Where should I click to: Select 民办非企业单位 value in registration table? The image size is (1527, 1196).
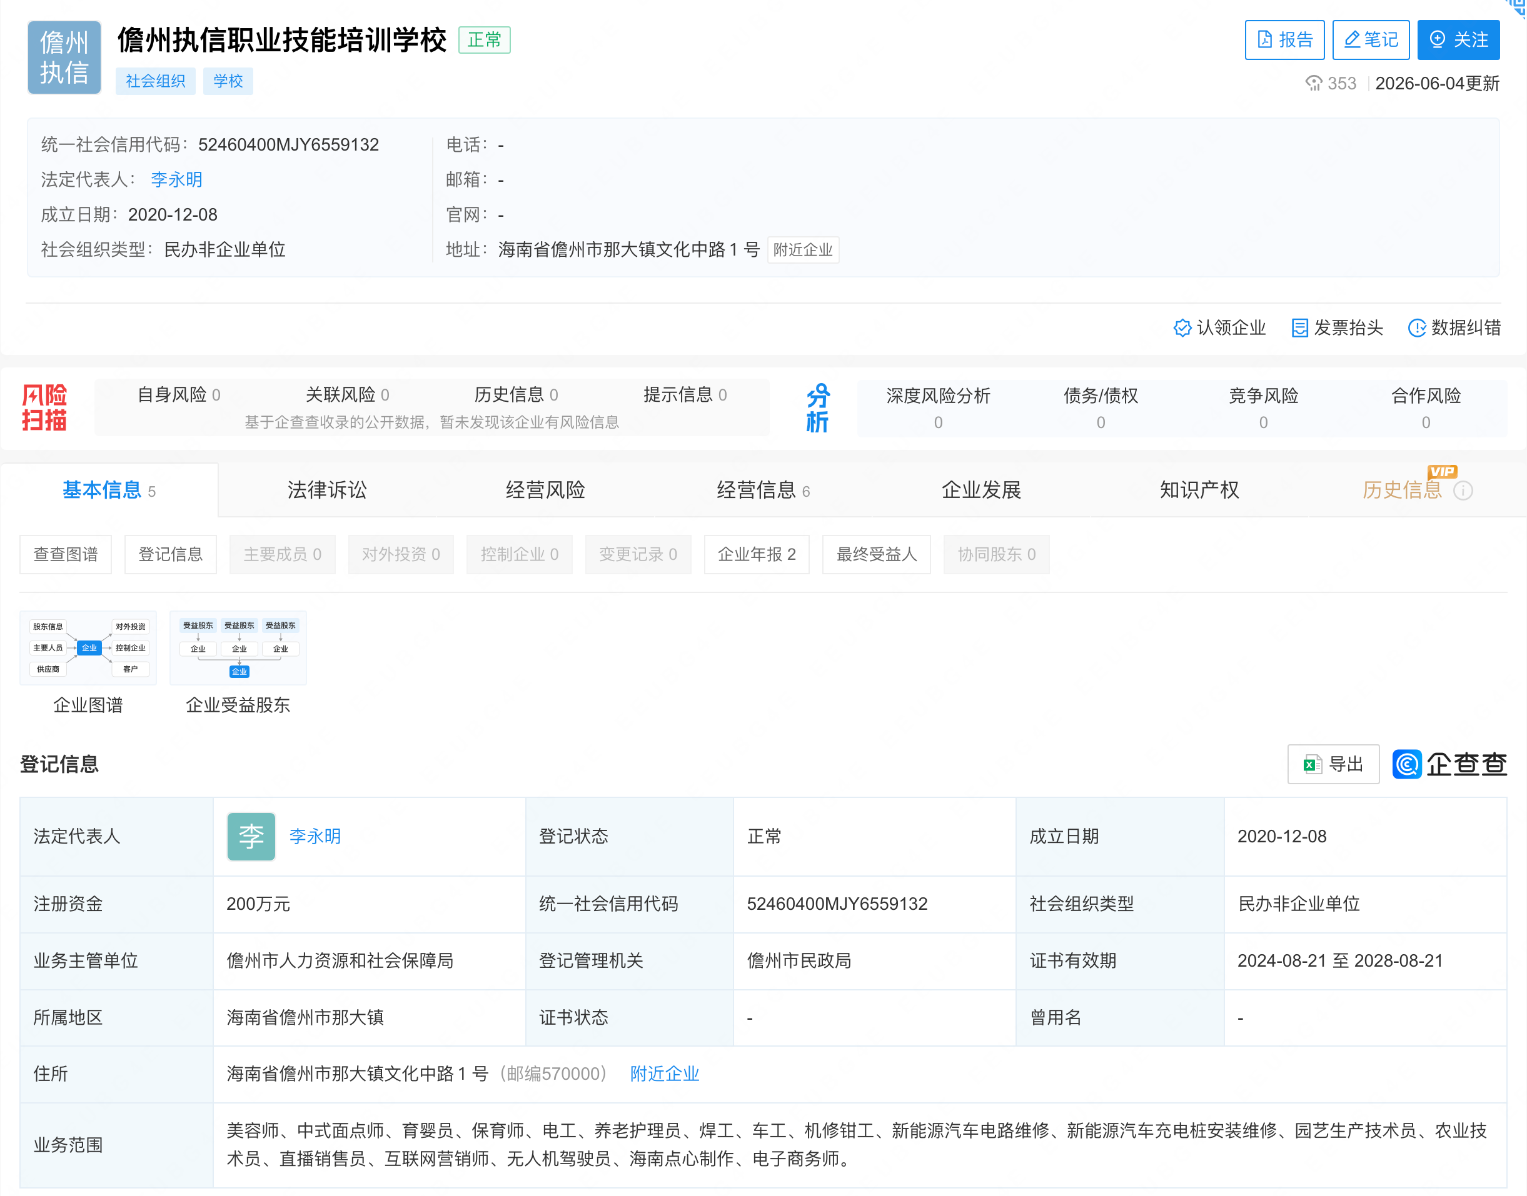[1299, 904]
